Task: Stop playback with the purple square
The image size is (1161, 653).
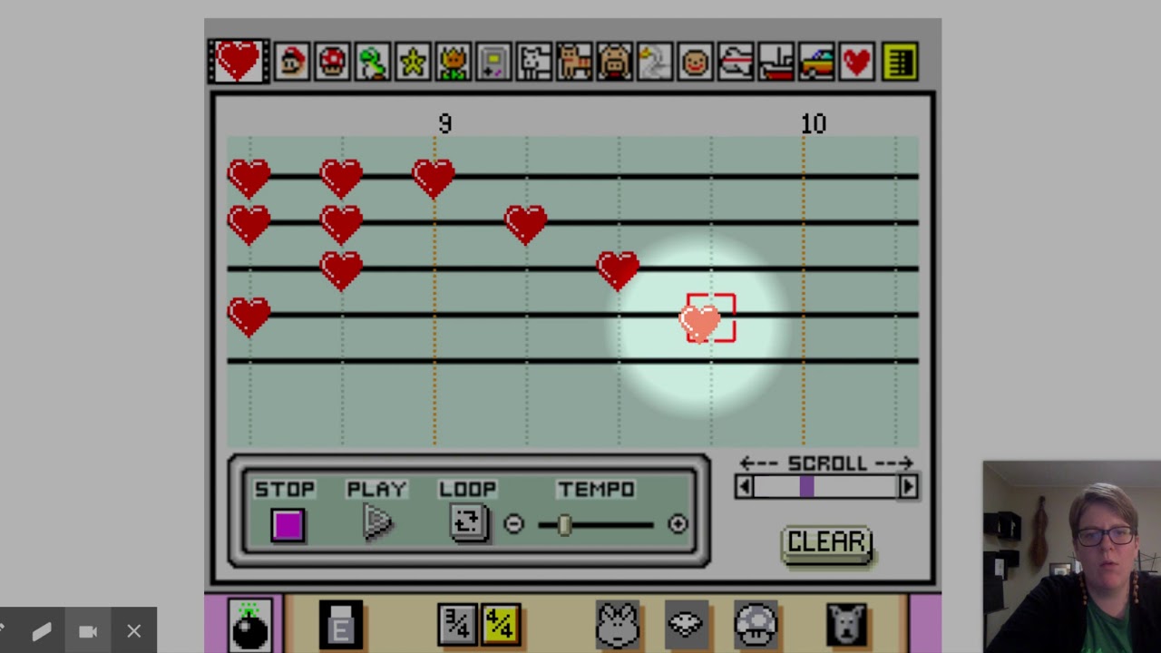Action: 288,525
